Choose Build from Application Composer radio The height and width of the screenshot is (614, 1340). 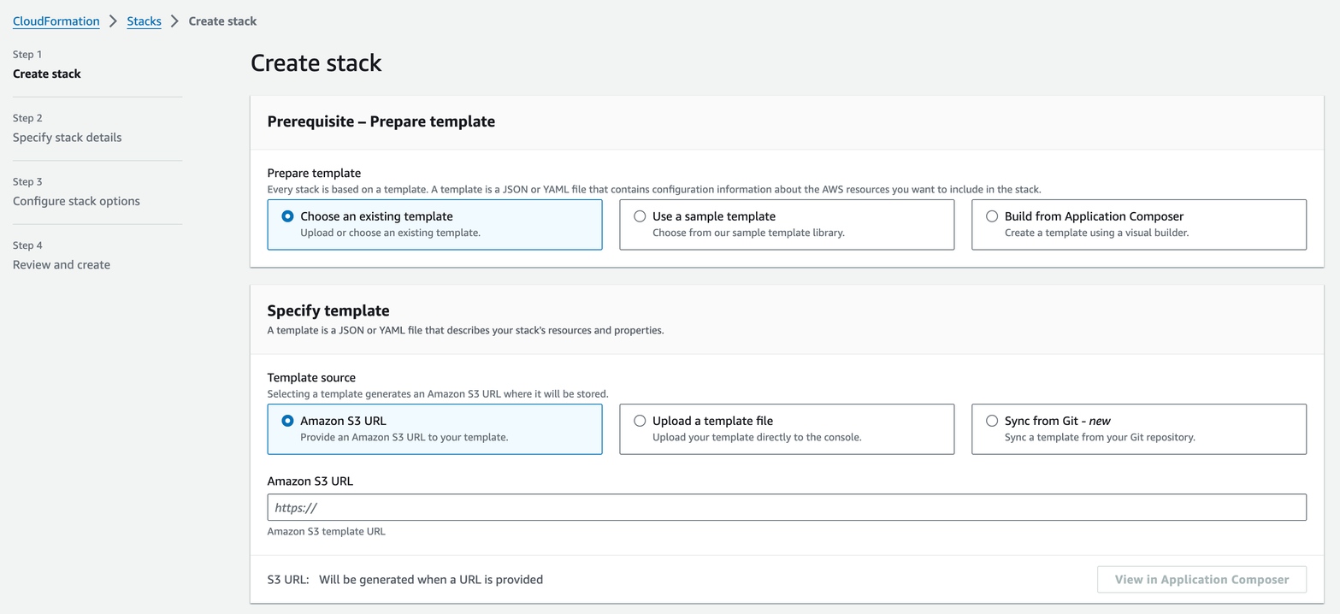click(x=992, y=216)
